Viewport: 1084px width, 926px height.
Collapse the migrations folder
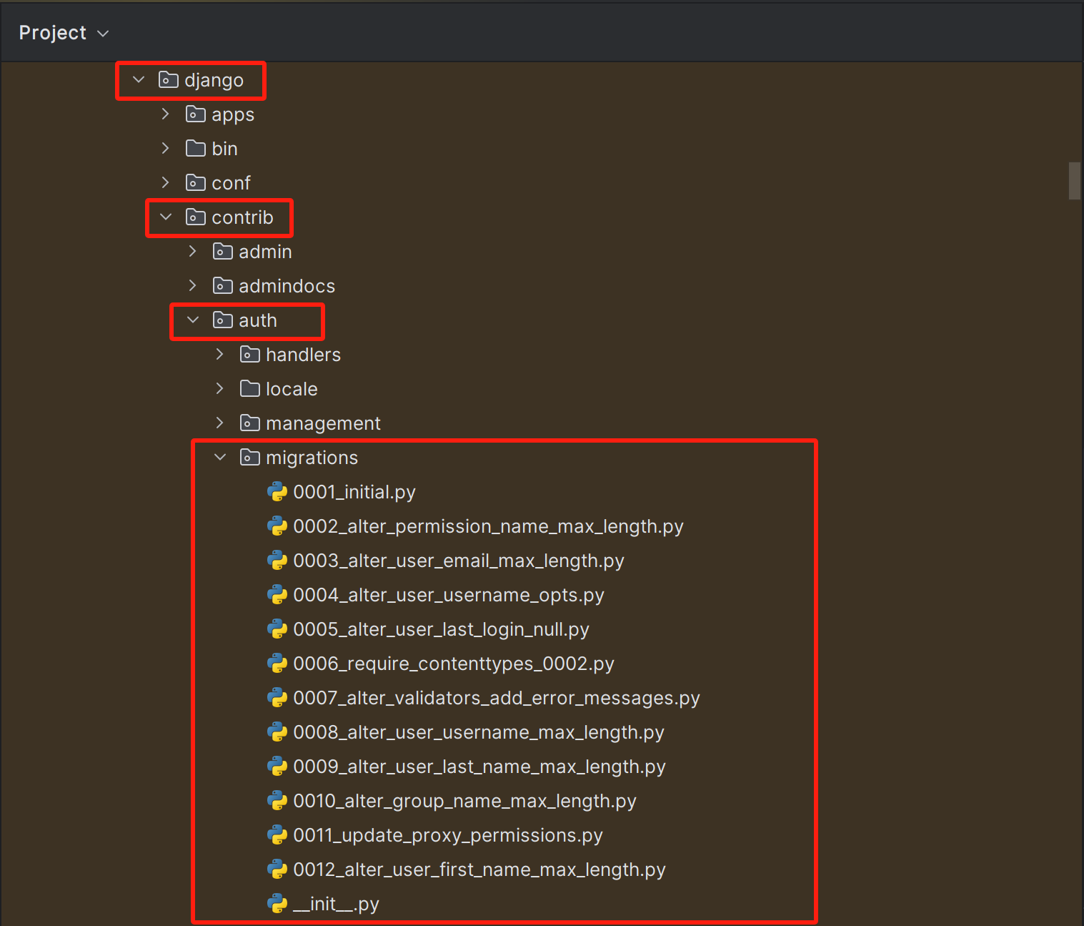220,457
